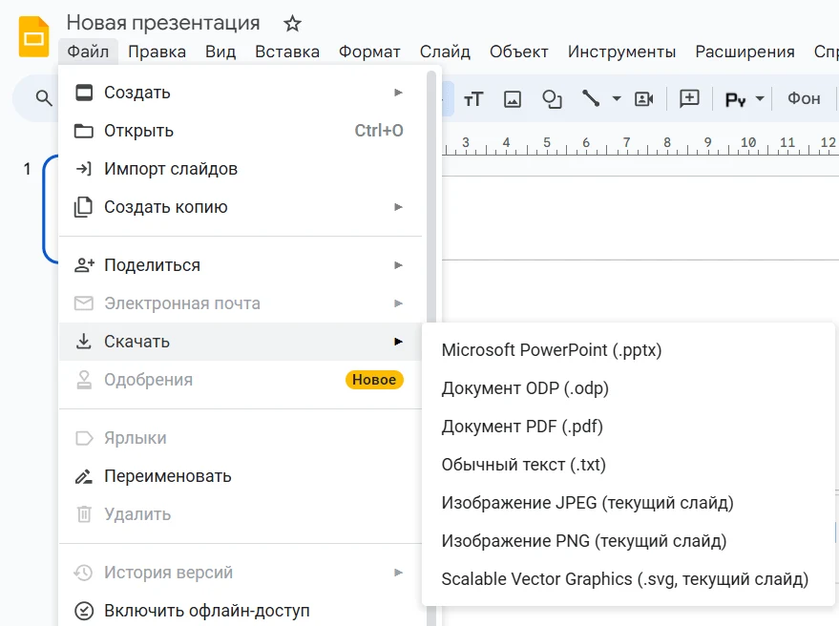
Task: Open the Инструменты menu
Action: 621,52
